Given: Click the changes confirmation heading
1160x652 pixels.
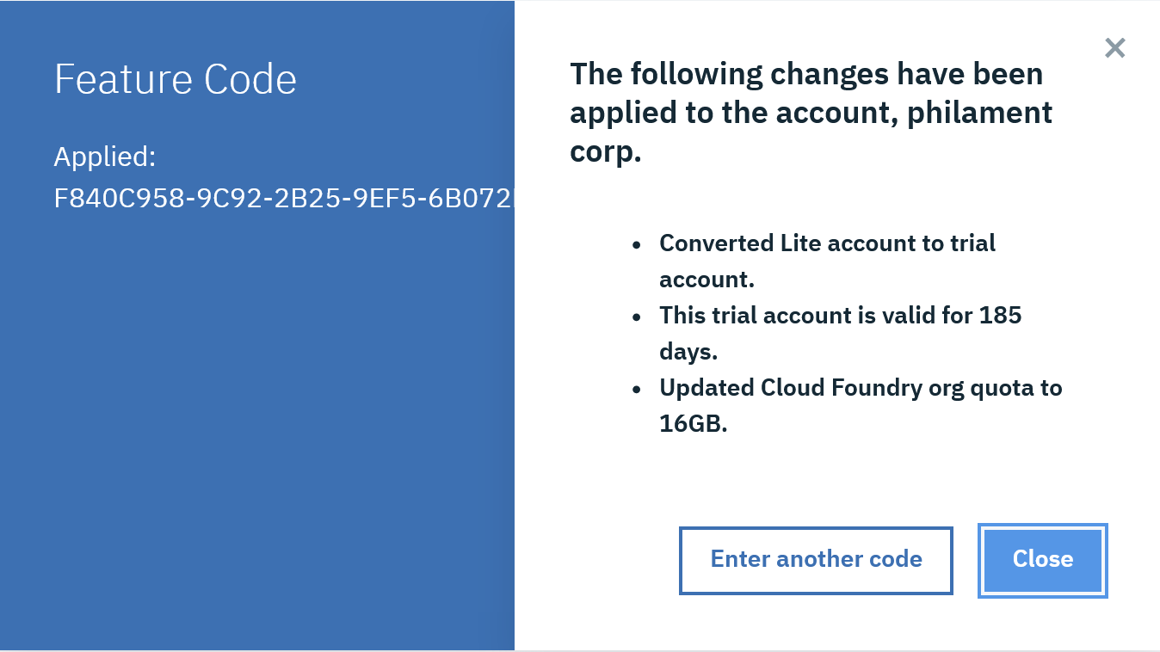Looking at the screenshot, I should [x=810, y=112].
